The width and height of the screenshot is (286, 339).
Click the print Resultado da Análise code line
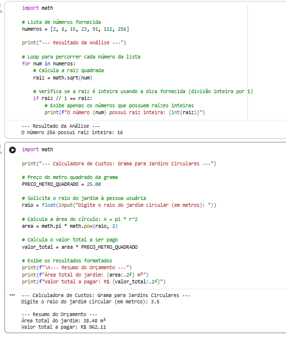click(74, 43)
